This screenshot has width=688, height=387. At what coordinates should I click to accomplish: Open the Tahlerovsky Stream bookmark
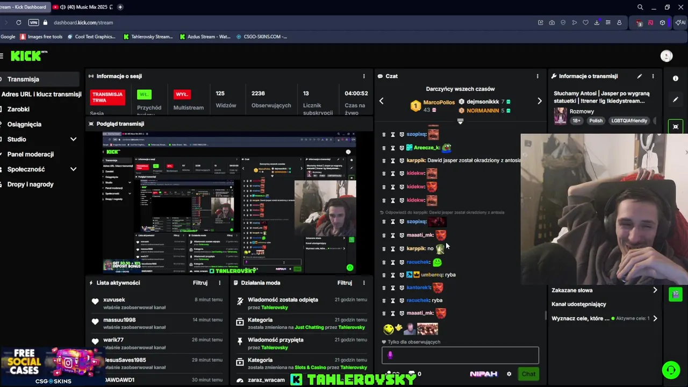(148, 37)
